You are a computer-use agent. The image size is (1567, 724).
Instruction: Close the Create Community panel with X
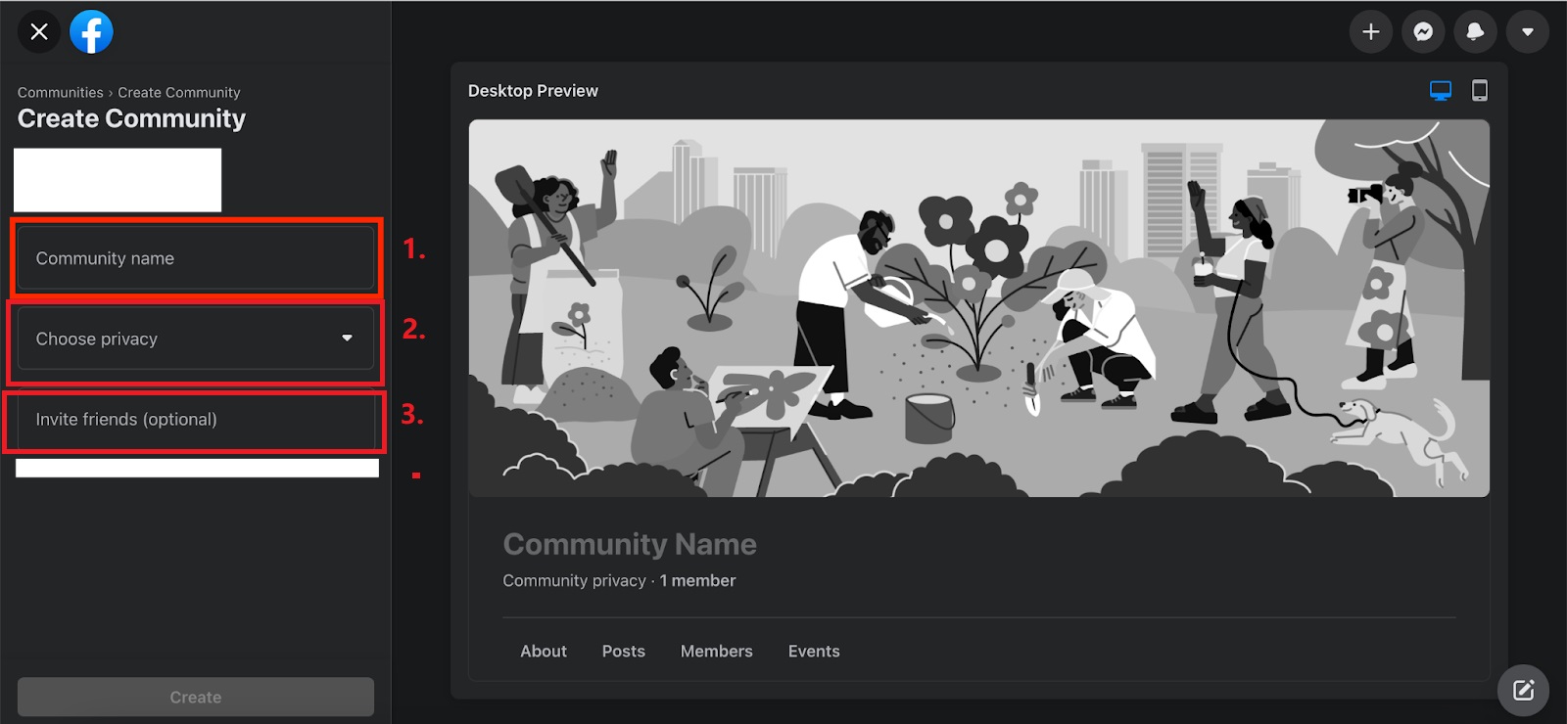click(39, 32)
